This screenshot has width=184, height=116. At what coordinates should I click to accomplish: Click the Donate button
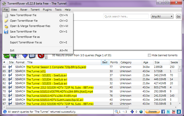click(153, 112)
